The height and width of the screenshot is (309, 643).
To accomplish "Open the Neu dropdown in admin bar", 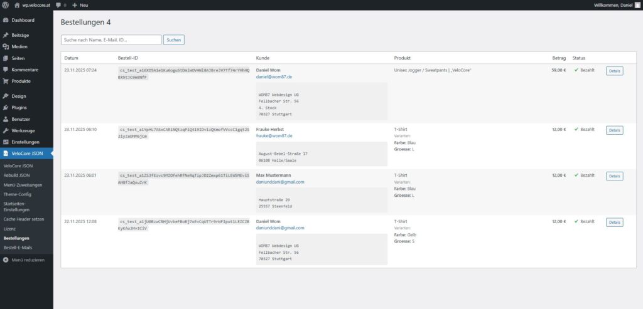I will 80,5.
